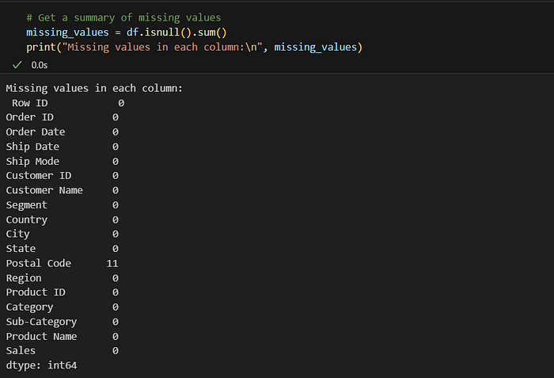Select the 'Row ID' output row
Viewport: 554px width, 378px height.
click(68, 103)
